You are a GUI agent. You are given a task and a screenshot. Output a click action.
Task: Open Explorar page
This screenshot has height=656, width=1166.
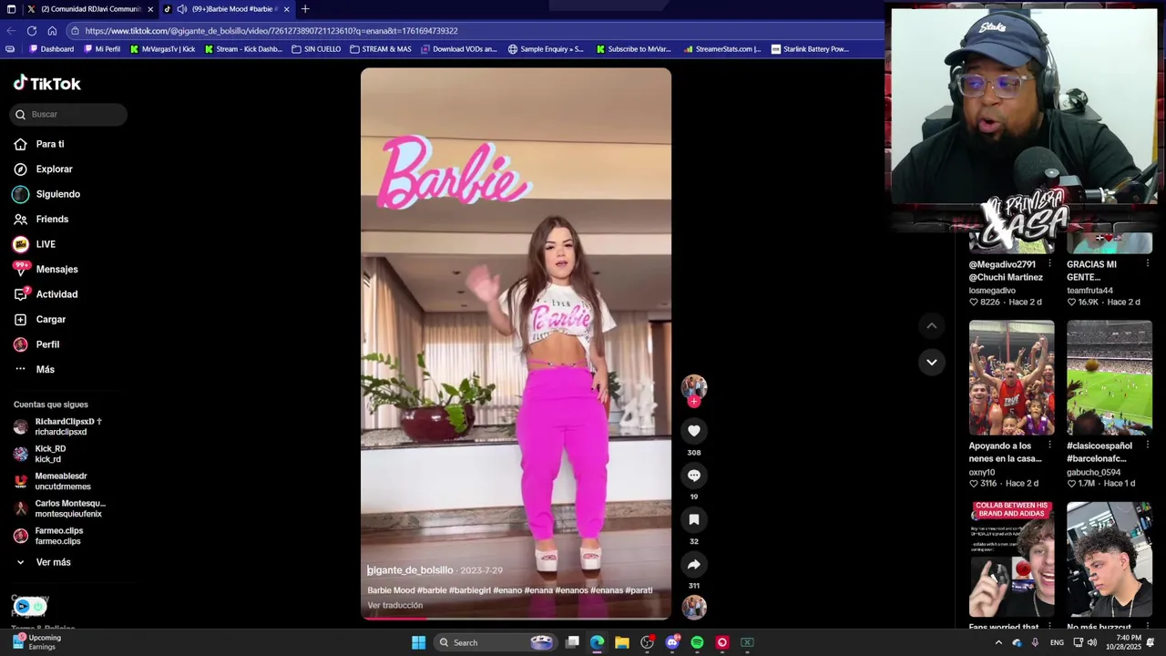(43, 169)
